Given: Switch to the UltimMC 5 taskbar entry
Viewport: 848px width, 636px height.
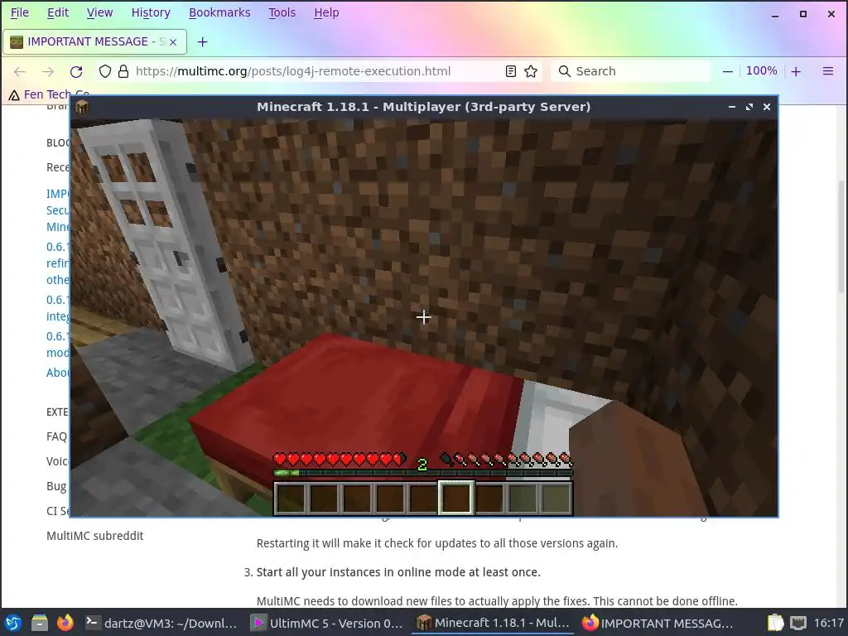Looking at the screenshot, I should (x=328, y=623).
